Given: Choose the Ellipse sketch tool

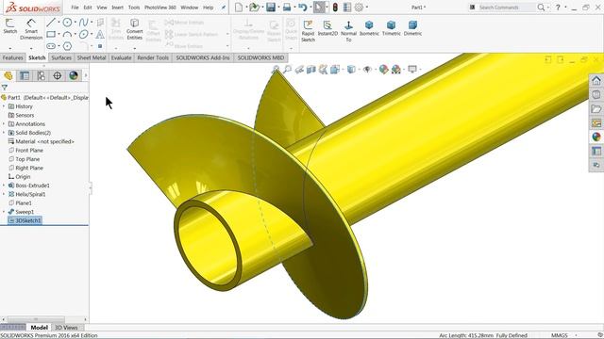Looking at the screenshot, I should (83, 34).
